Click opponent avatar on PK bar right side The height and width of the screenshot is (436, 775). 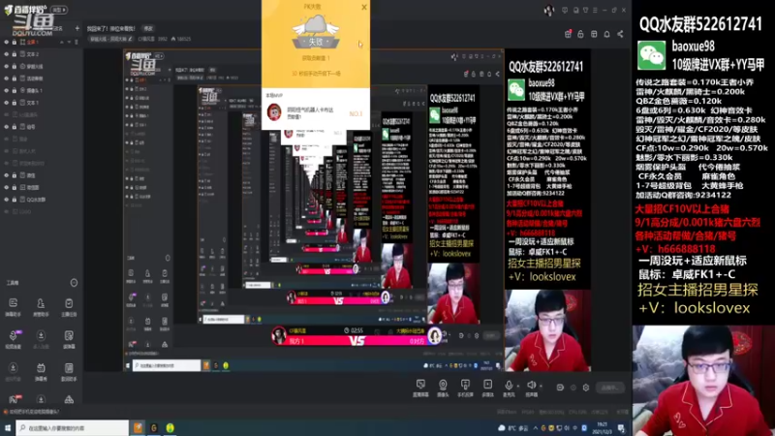pyautogui.click(x=434, y=336)
